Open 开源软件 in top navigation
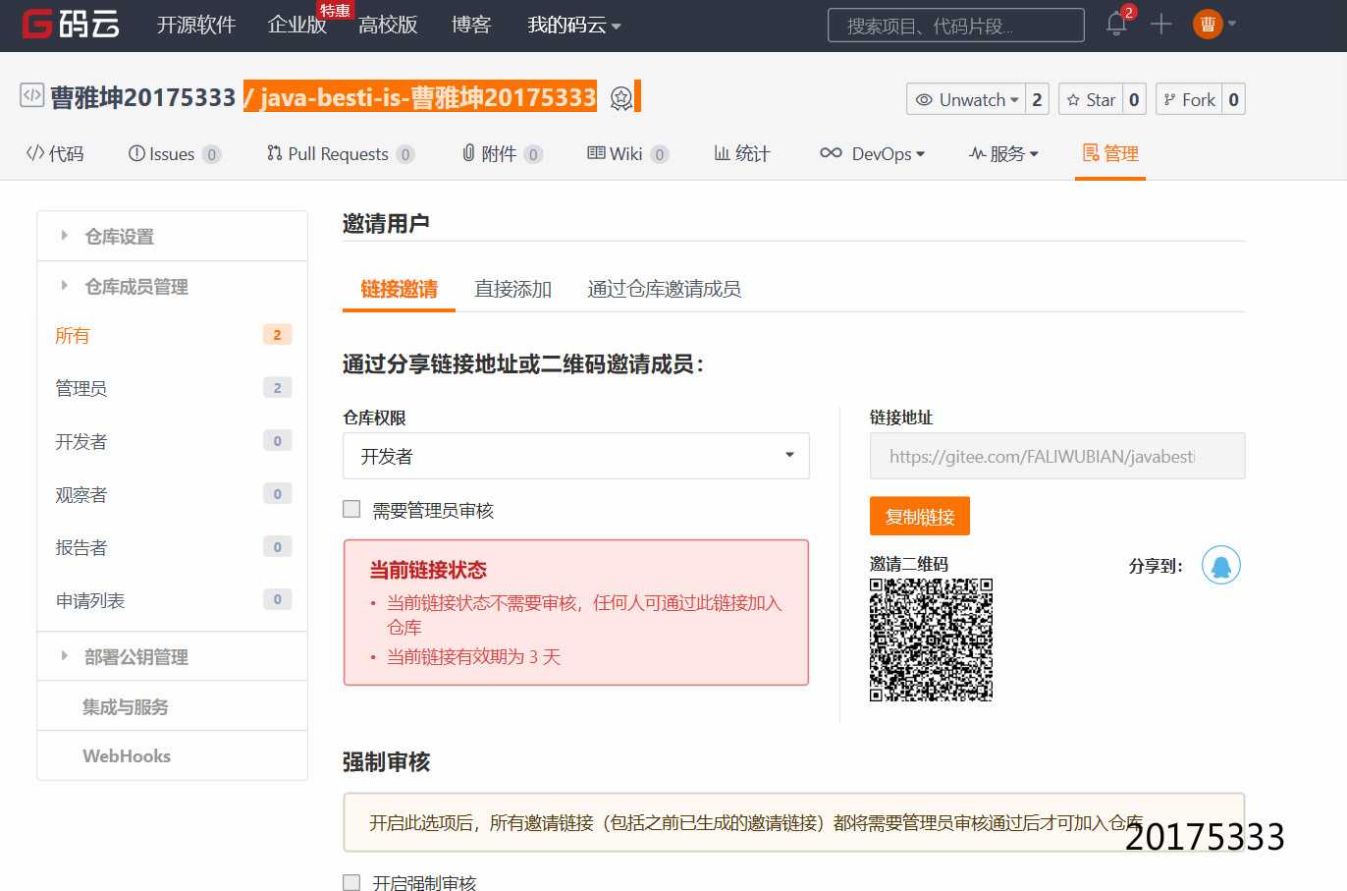 click(x=196, y=25)
